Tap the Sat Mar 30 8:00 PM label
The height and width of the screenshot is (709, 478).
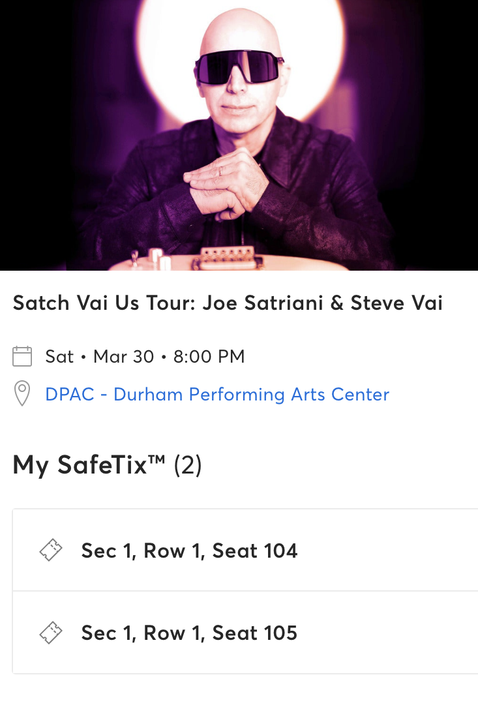coord(144,356)
